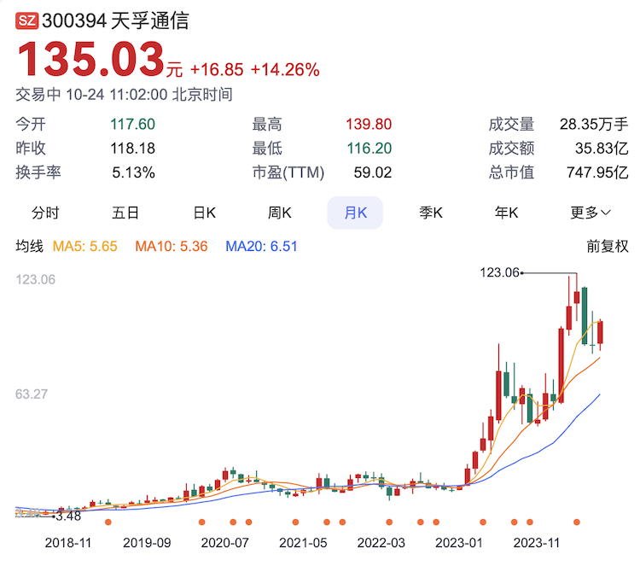Image resolution: width=640 pixels, height=566 pixels.
Task: Click the price change +16.85
Action: click(217, 69)
